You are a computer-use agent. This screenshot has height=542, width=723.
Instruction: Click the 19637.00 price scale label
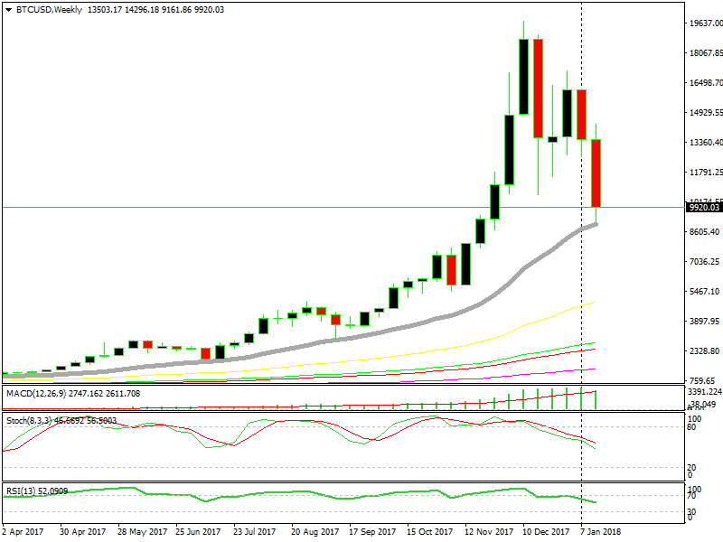point(706,23)
